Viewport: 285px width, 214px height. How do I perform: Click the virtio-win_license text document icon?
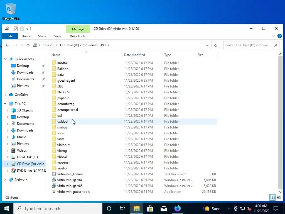[x=54, y=174]
